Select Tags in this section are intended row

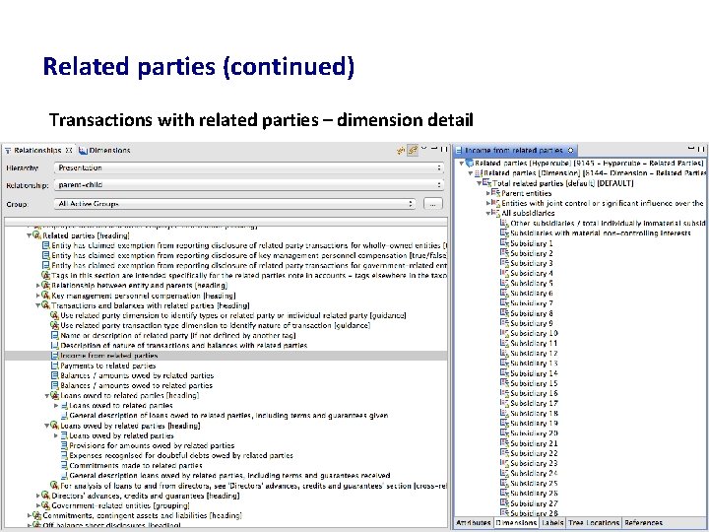click(x=249, y=276)
